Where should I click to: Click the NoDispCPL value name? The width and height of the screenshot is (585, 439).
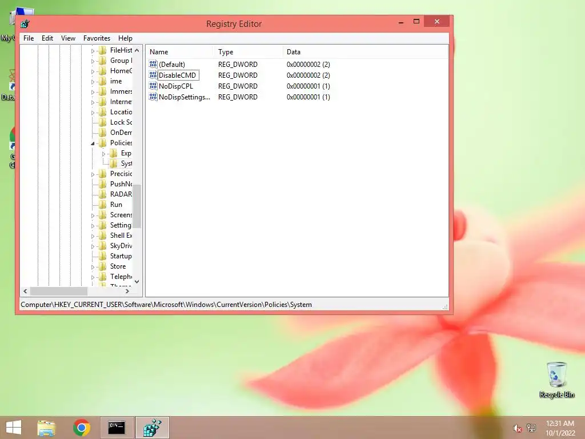click(176, 86)
